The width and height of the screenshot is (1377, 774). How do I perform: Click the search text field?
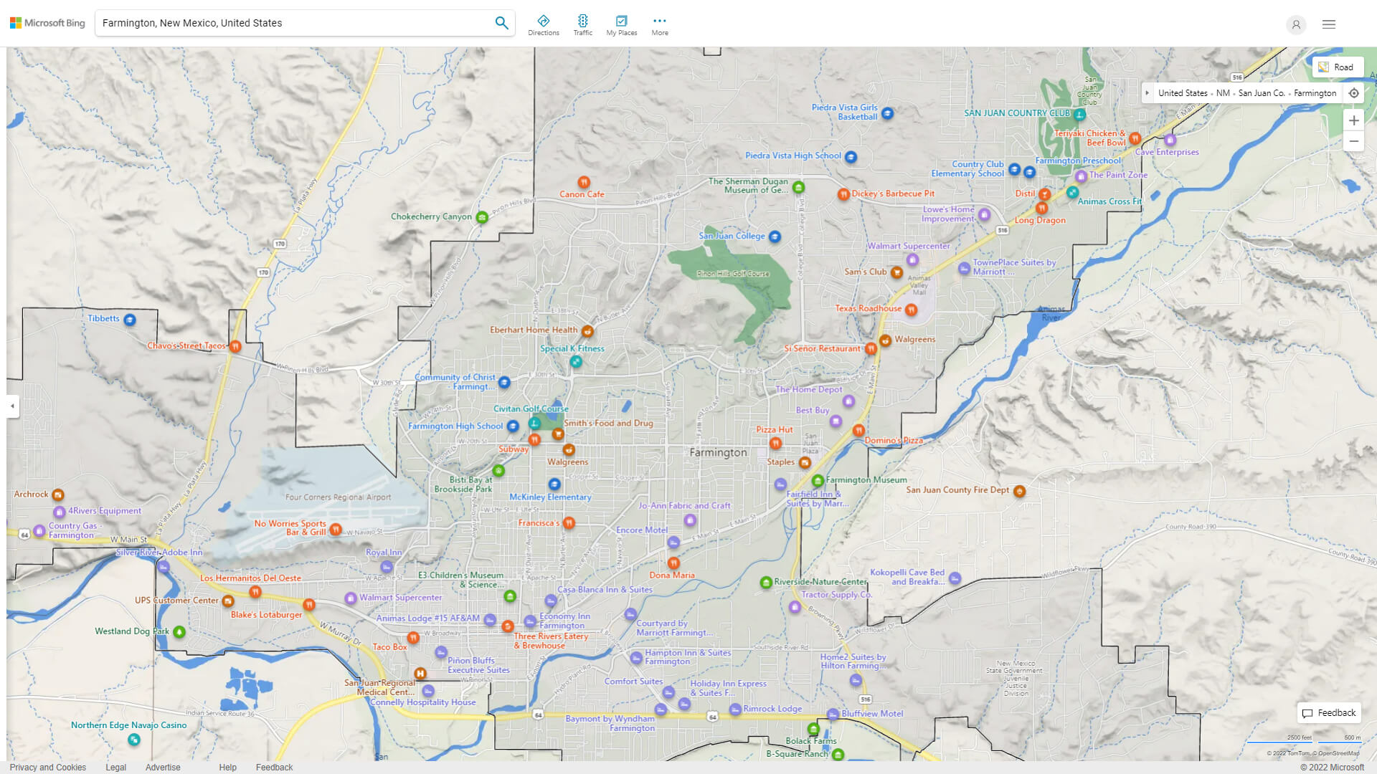click(294, 23)
